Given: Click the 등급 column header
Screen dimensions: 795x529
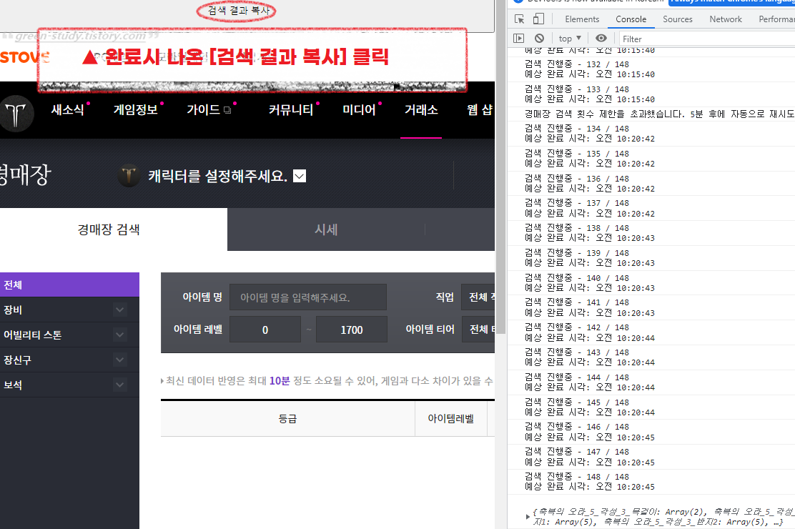Looking at the screenshot, I should pos(287,418).
